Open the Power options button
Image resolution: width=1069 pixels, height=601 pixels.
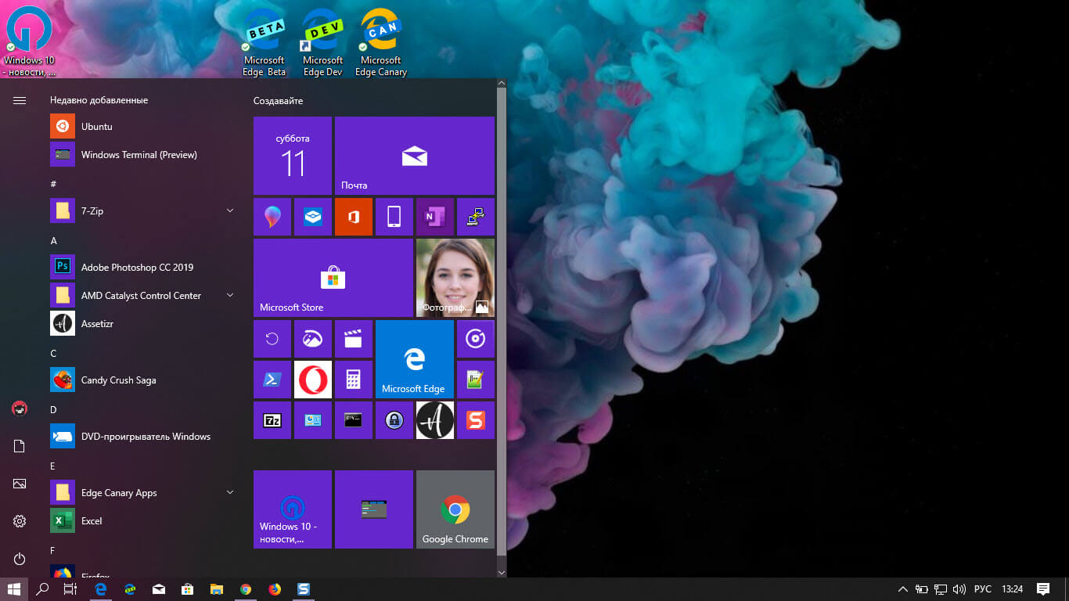(x=20, y=559)
